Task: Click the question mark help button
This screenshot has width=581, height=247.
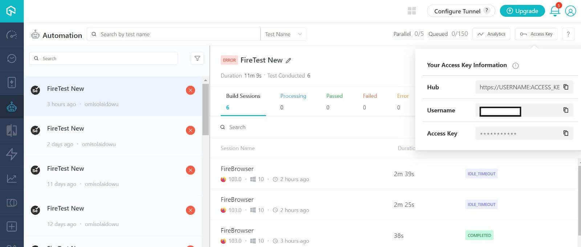Action: [x=568, y=34]
